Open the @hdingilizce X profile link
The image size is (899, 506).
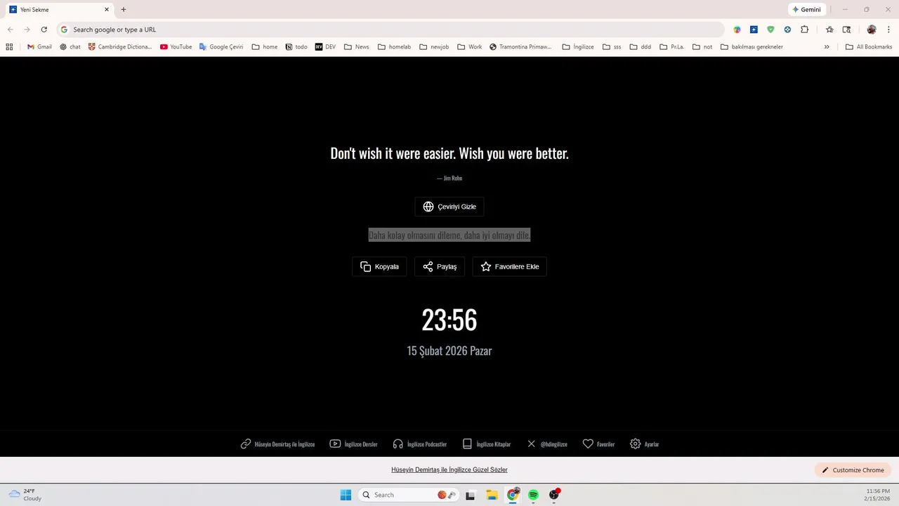tap(546, 444)
